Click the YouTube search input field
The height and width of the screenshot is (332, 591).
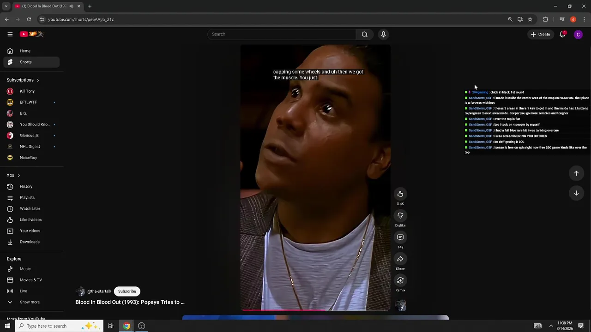point(282,34)
